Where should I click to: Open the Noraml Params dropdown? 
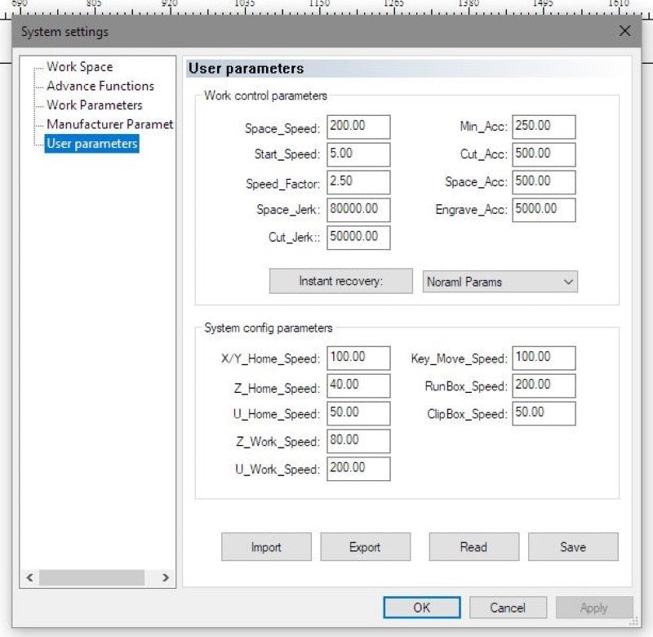tap(500, 282)
